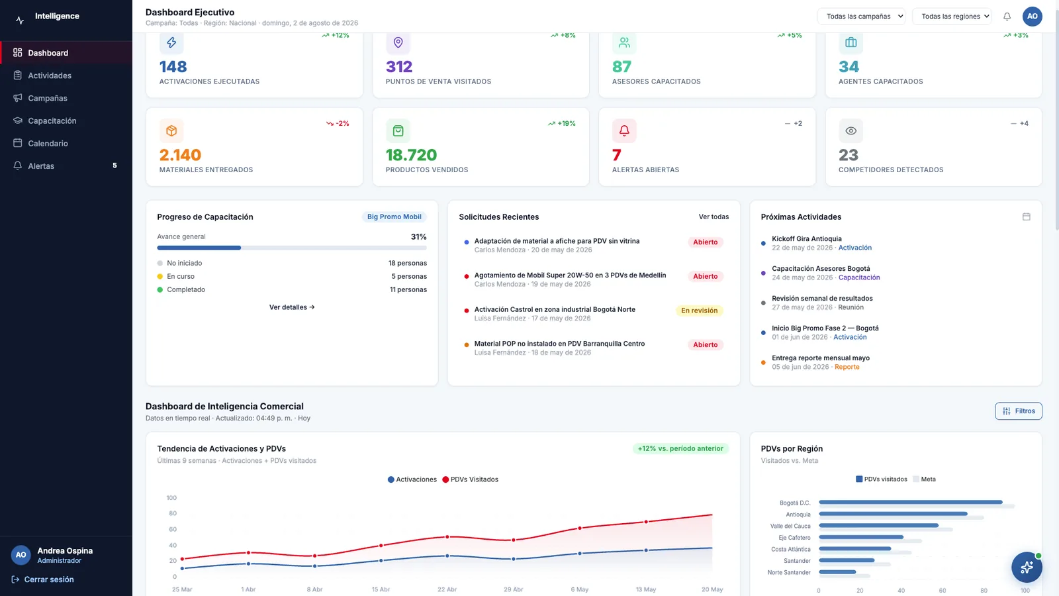
Task: Click Abierto badge on Material POP request
Action: point(706,344)
